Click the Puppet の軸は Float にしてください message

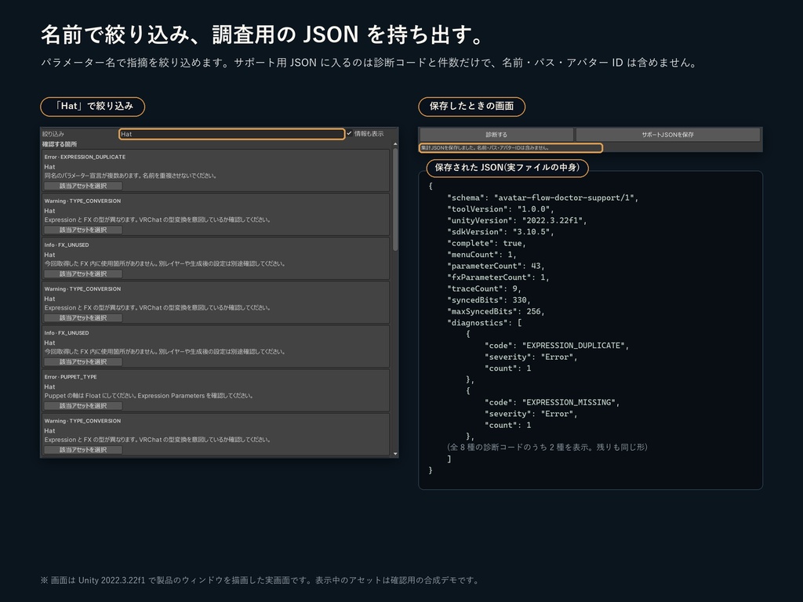click(148, 396)
